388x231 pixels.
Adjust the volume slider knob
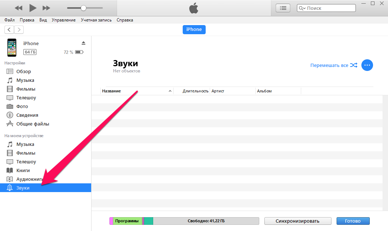pyautogui.click(x=84, y=8)
